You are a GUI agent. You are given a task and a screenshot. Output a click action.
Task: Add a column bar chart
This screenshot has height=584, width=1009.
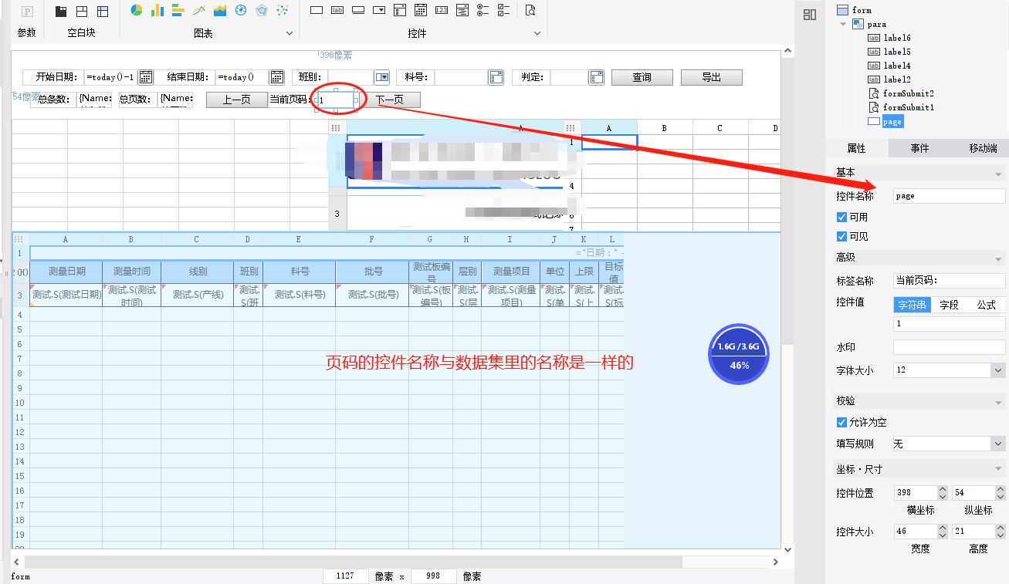click(157, 11)
